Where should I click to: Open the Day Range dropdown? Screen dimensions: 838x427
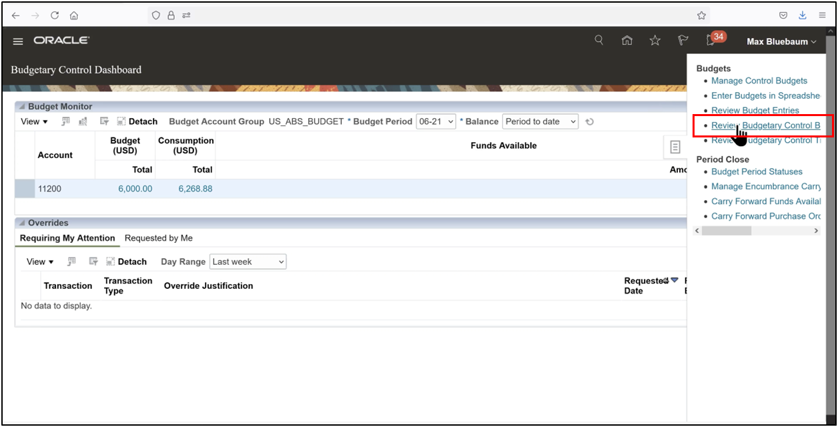[248, 262]
